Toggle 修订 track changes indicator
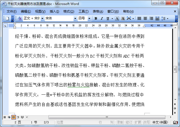180x127 pixels. [x=129, y=122]
